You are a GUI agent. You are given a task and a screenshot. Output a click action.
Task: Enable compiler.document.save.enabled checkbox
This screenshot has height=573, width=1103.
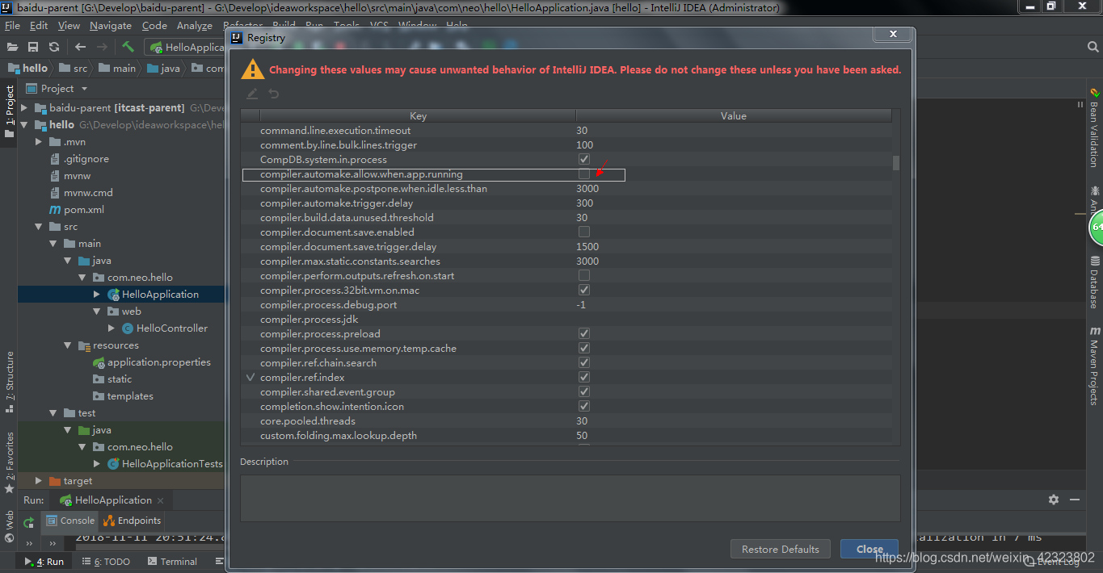[x=584, y=232]
